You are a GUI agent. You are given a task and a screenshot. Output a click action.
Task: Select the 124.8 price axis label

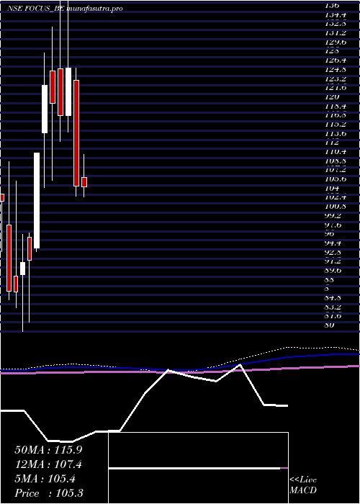point(336,69)
